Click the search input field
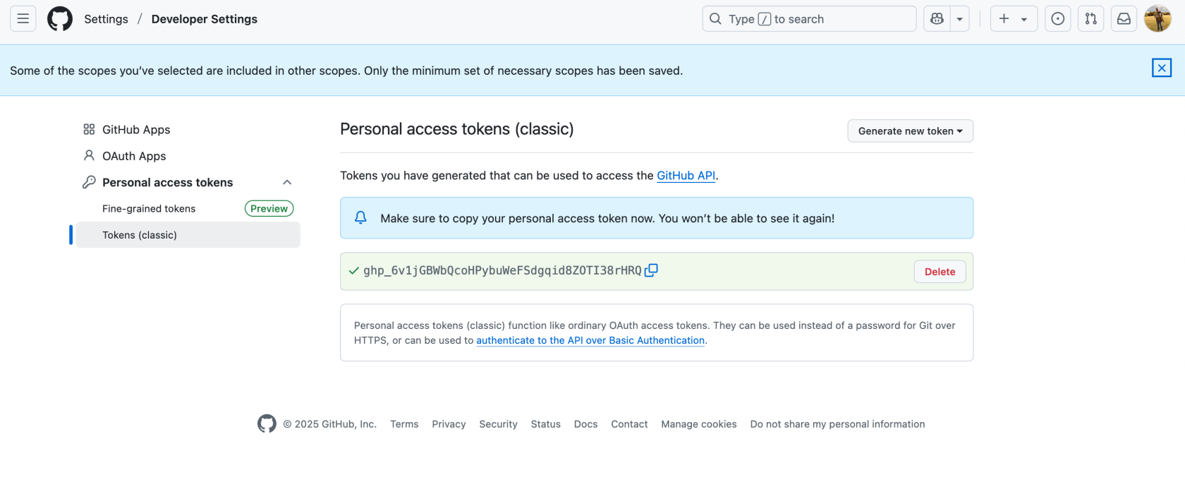Image resolution: width=1185 pixels, height=482 pixels. pyautogui.click(x=809, y=19)
